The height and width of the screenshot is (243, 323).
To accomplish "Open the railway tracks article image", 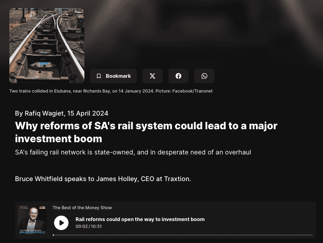I will pos(47,46).
